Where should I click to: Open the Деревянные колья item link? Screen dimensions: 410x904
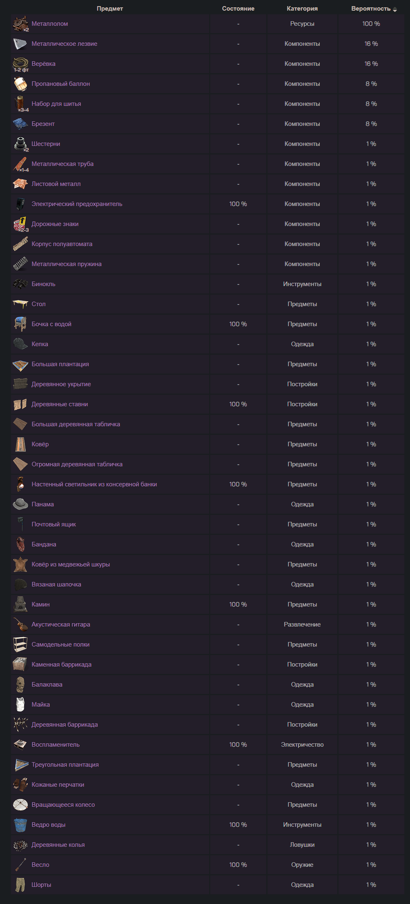(x=58, y=845)
